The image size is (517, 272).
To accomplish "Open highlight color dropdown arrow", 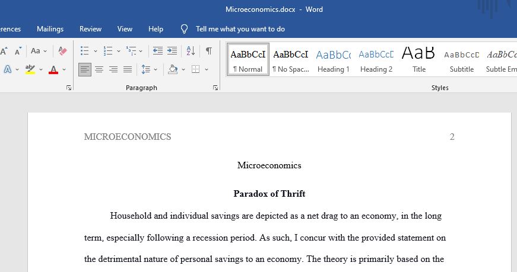I will coord(41,69).
